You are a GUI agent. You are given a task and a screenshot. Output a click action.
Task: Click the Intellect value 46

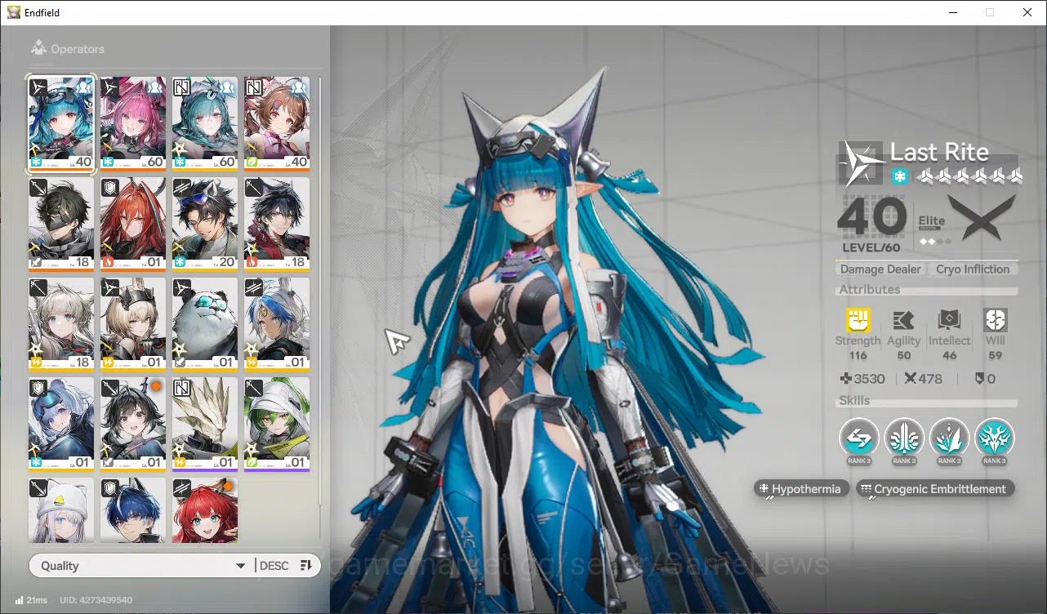949,356
